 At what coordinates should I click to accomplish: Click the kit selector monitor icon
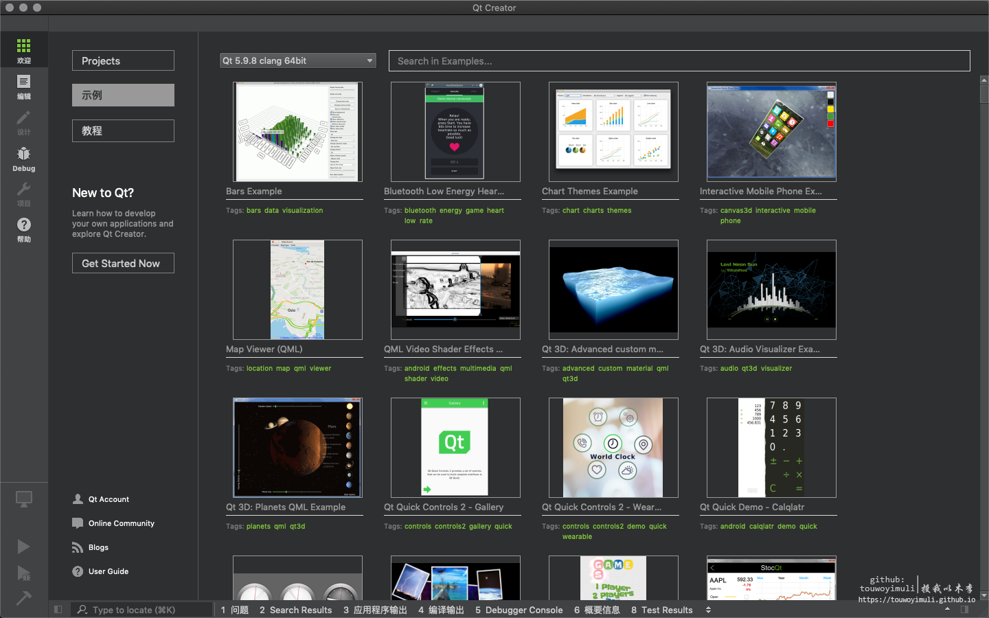point(24,499)
